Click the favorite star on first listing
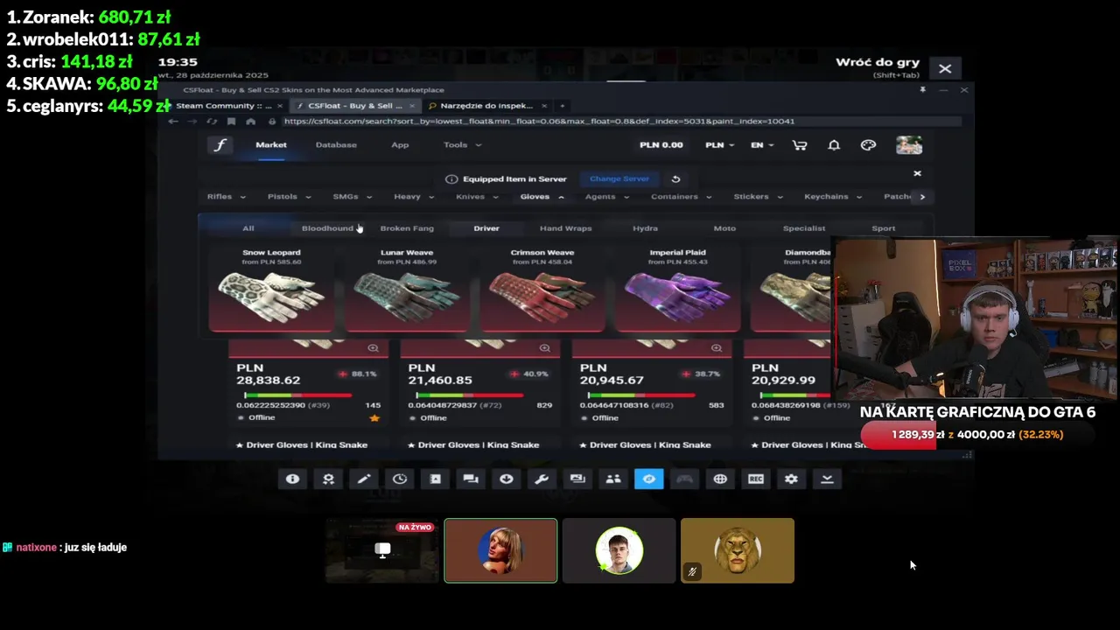 (374, 418)
